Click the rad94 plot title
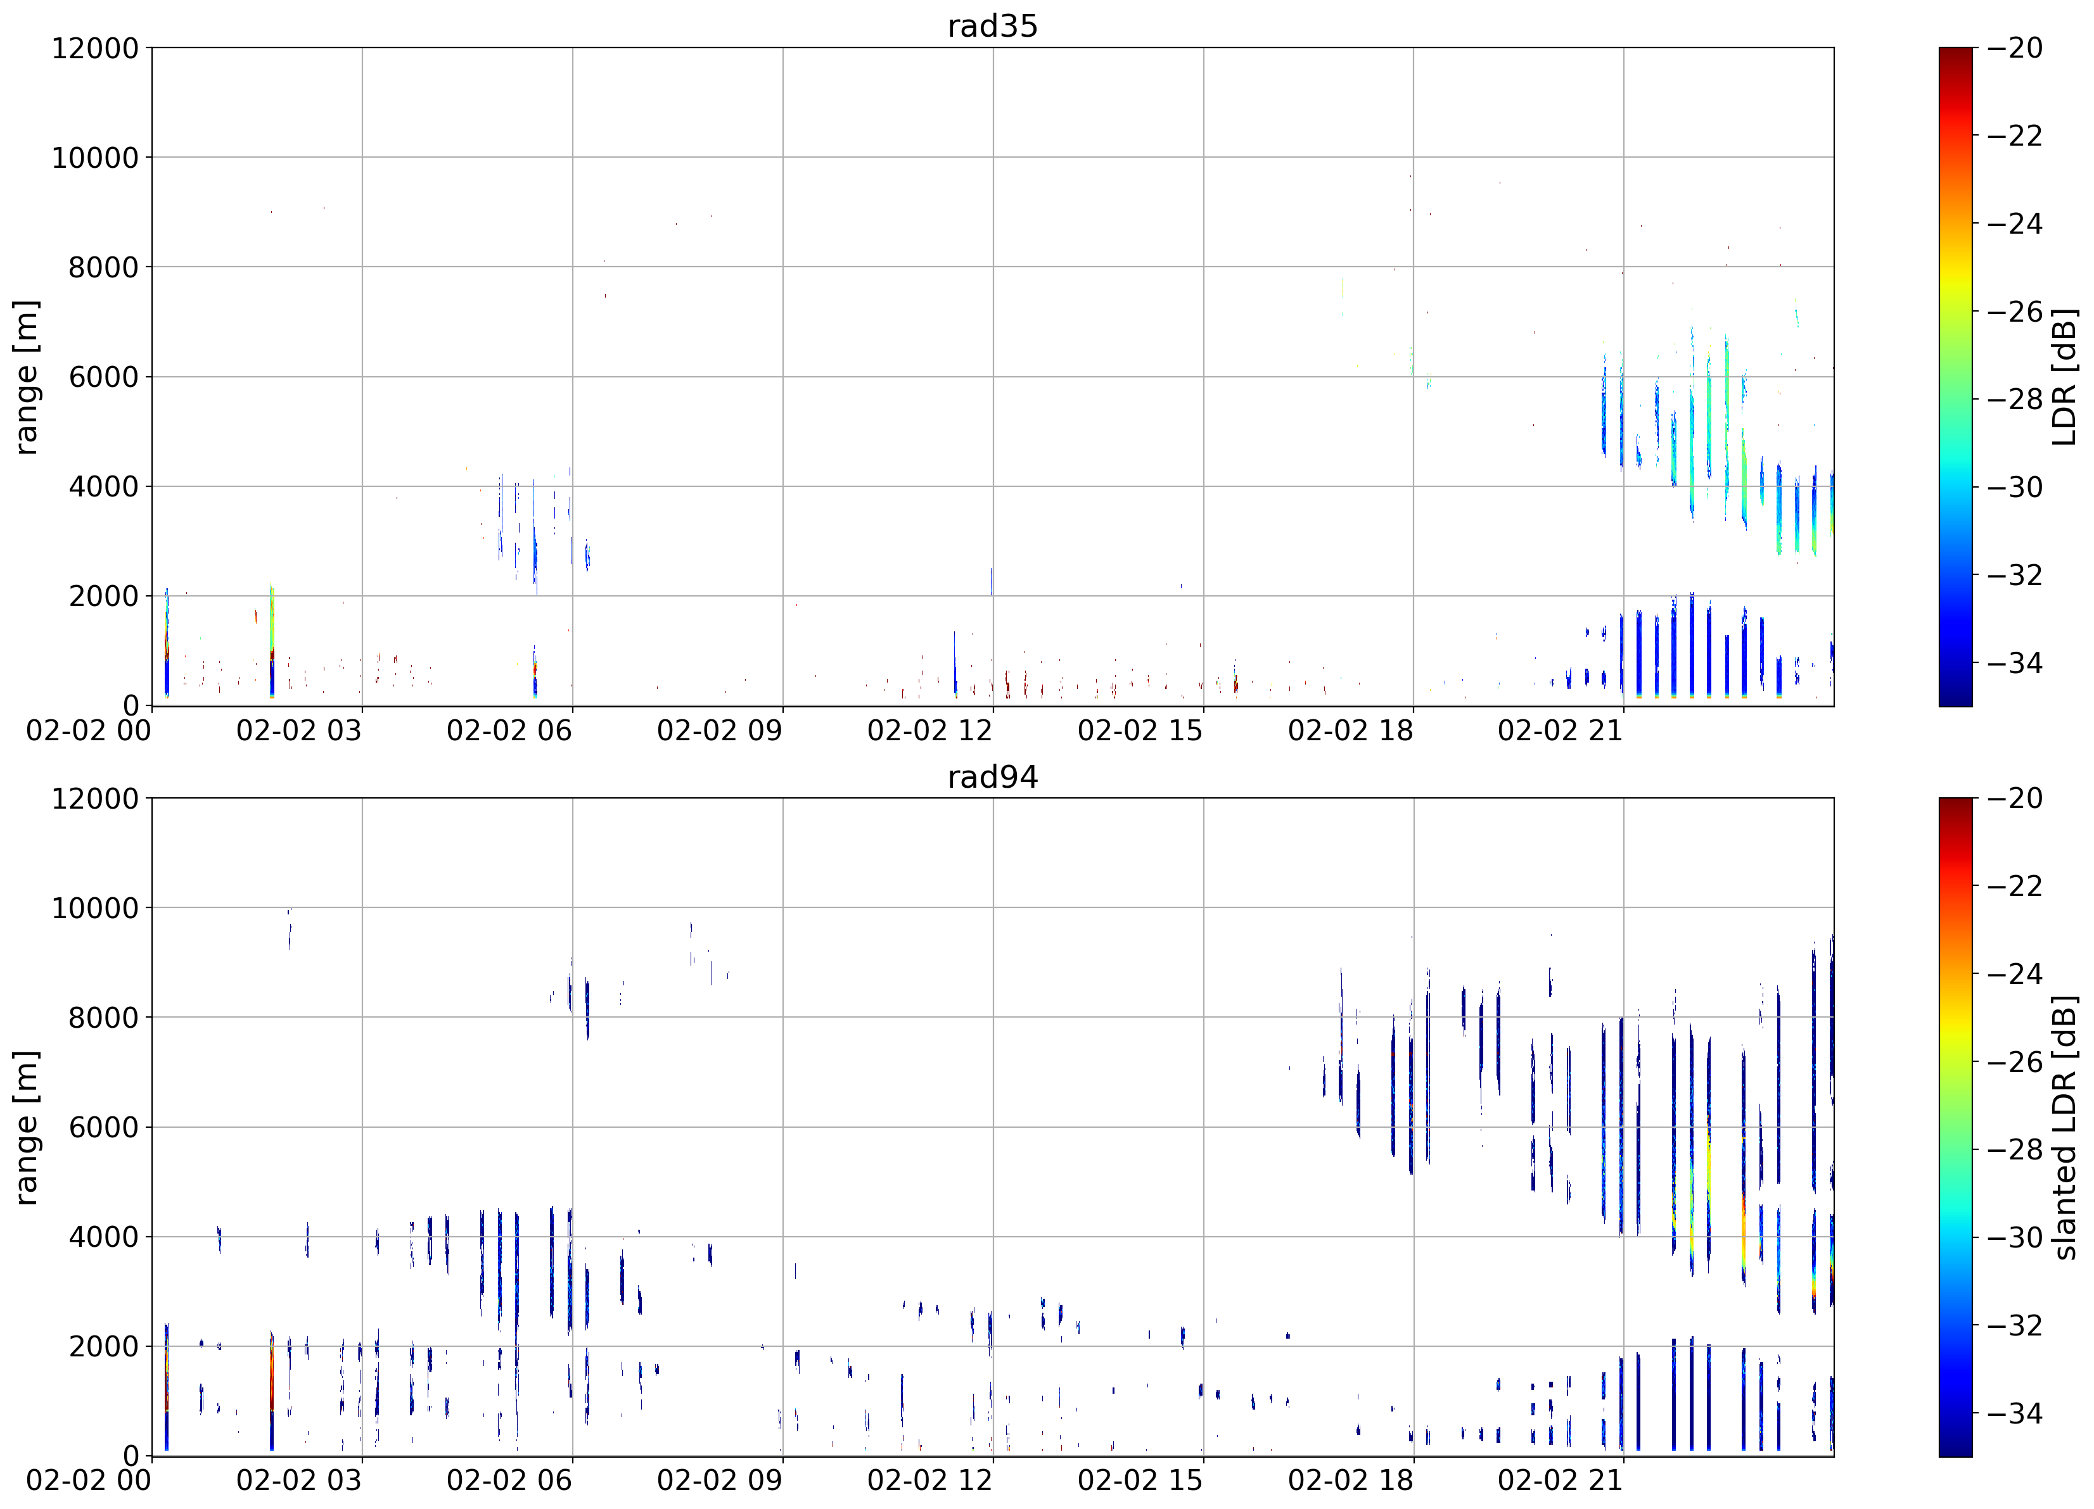Viewport: 2094px width, 1509px height. [993, 777]
